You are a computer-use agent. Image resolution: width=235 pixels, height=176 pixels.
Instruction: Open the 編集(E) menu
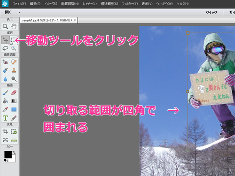[35, 4]
